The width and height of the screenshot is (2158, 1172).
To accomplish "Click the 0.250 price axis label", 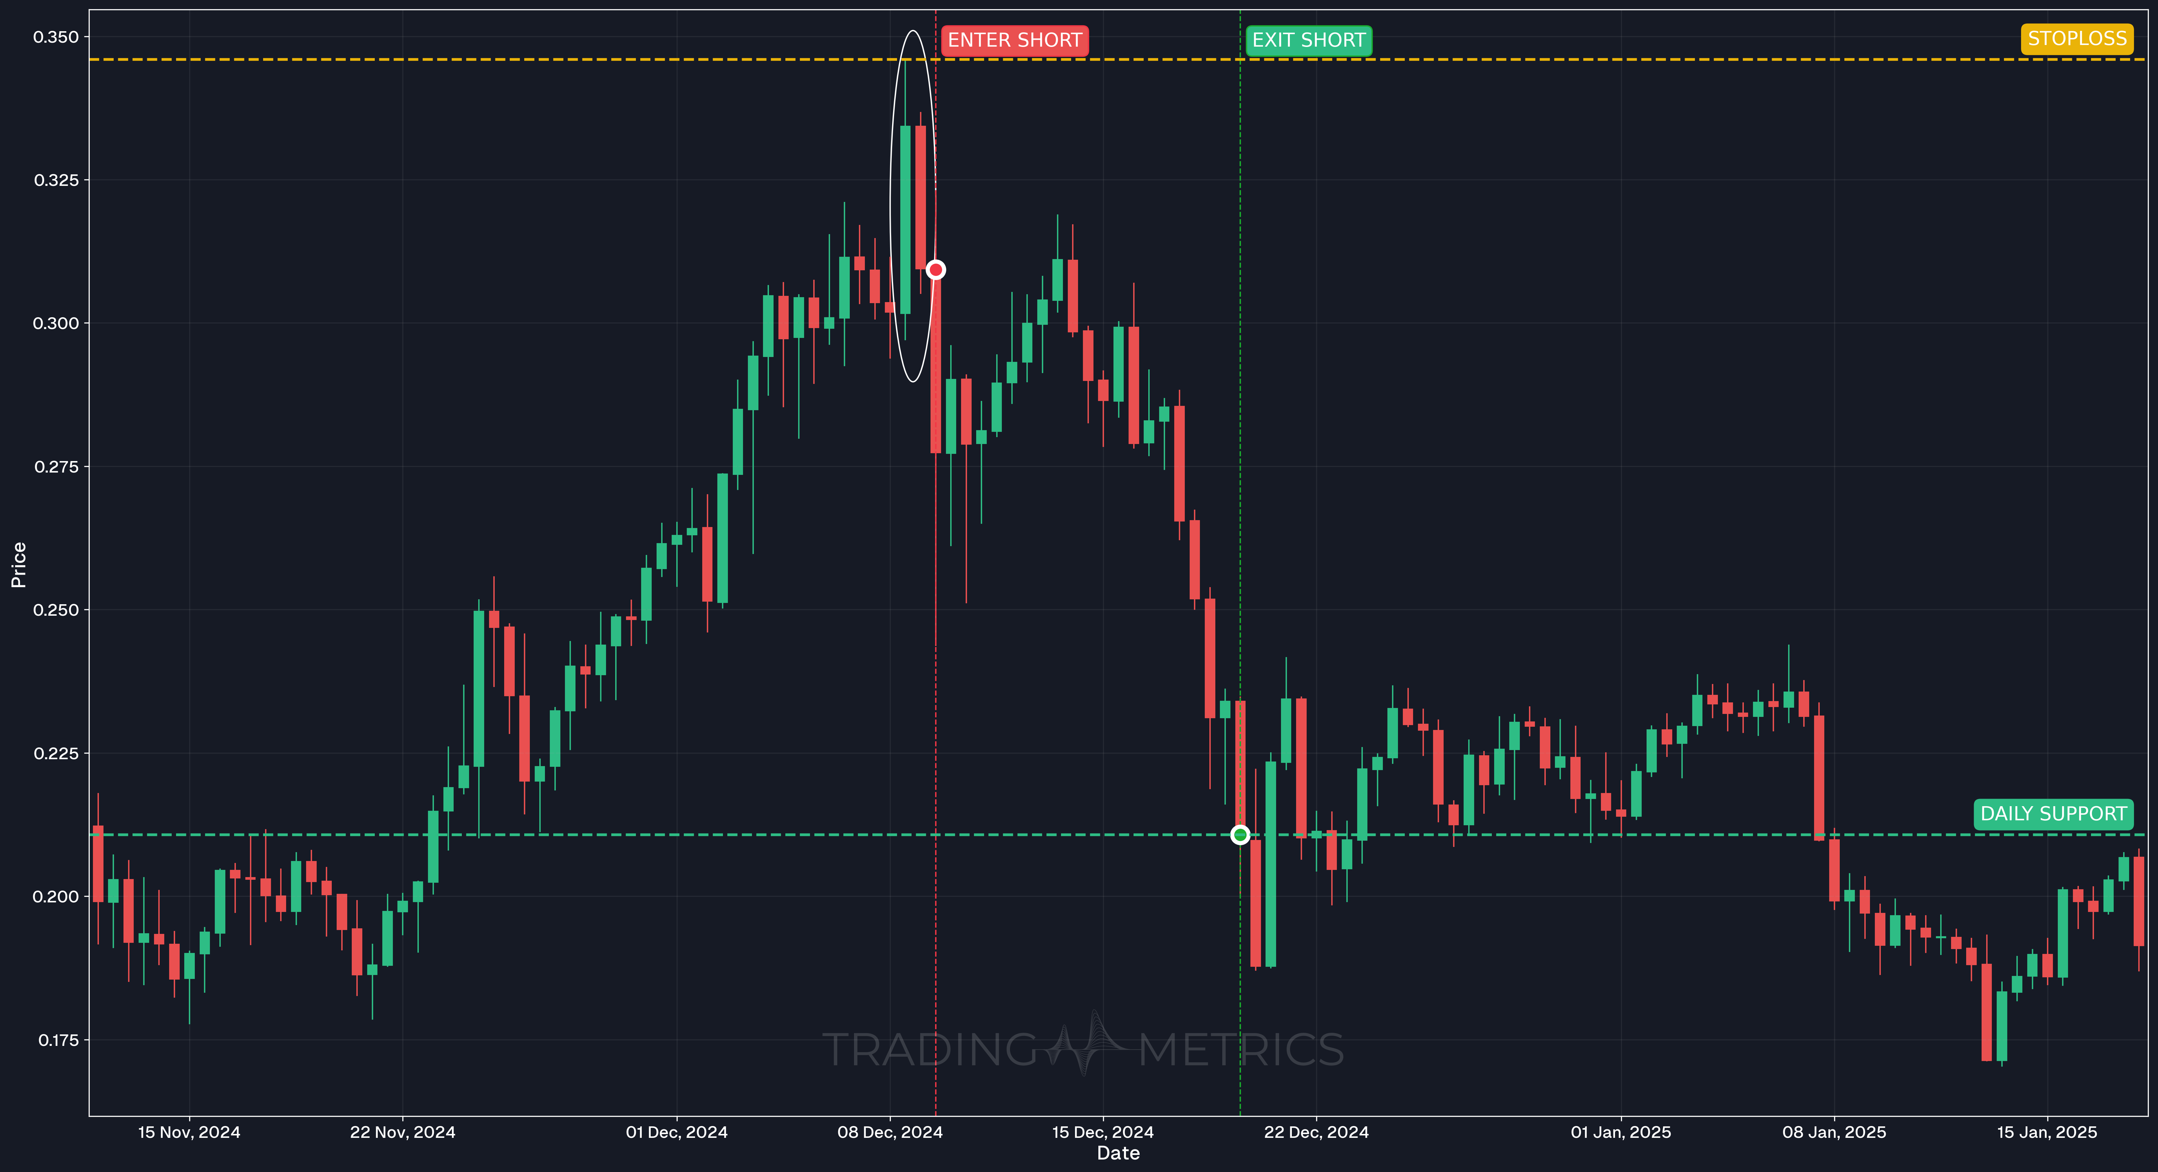I will click(x=56, y=610).
